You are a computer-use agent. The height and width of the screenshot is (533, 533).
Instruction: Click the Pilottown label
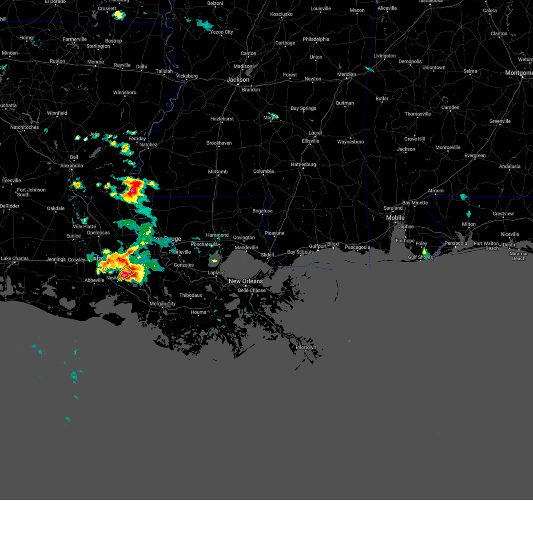click(306, 347)
